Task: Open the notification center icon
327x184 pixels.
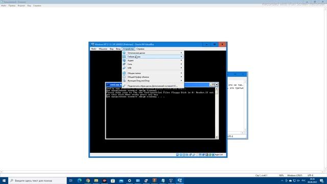Action: point(322,180)
